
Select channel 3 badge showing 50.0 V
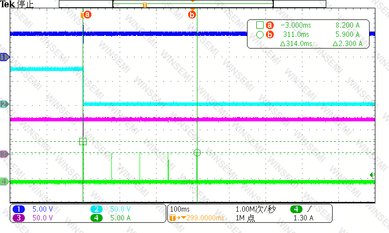click(x=18, y=218)
